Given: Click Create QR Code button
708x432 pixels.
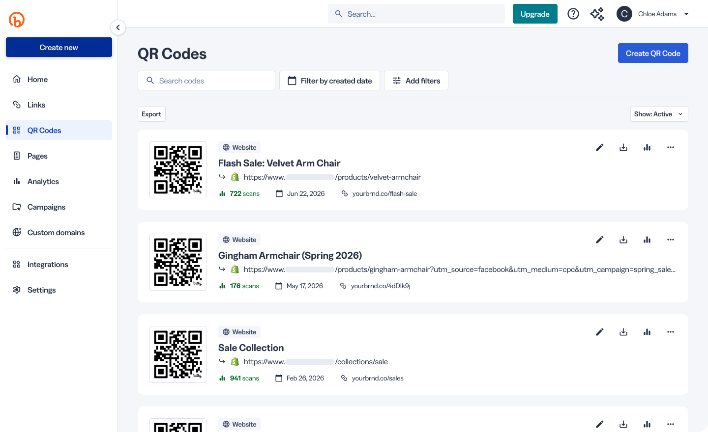Looking at the screenshot, I should 653,53.
